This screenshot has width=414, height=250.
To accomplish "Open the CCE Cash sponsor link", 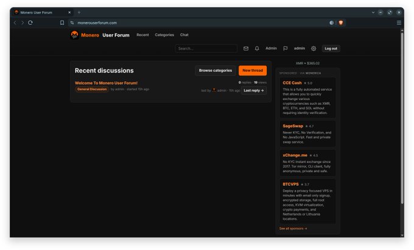I will point(292,83).
